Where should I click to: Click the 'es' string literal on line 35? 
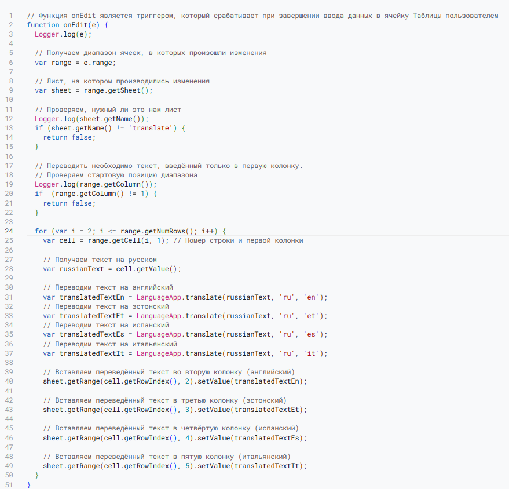311,334
